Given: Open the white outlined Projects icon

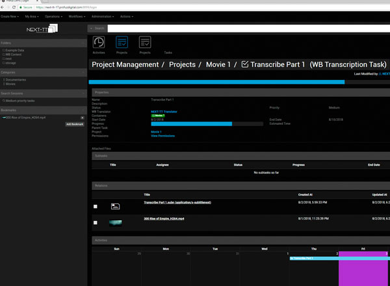Looking at the screenshot, I should [x=145, y=42].
